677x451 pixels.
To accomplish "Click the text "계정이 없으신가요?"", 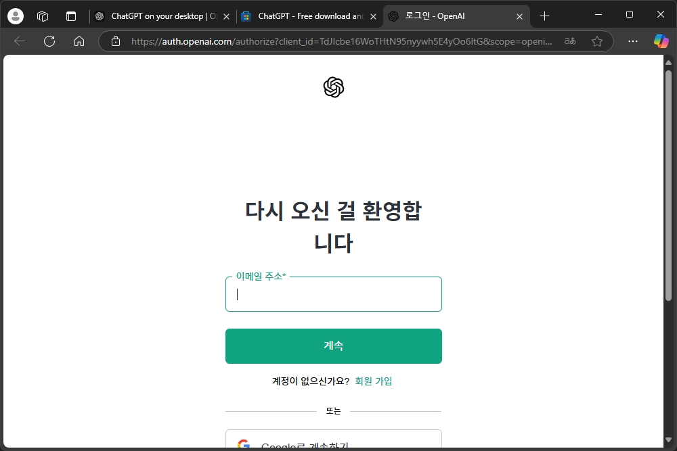I will pyautogui.click(x=311, y=381).
